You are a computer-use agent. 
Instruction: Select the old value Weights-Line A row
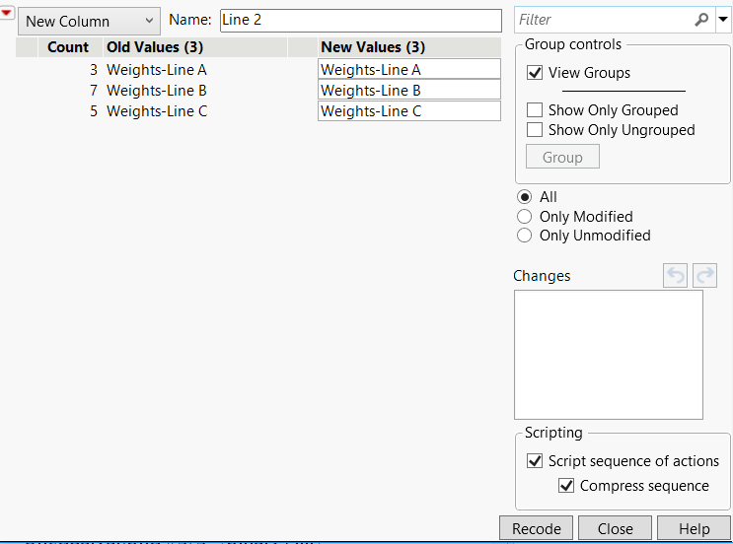tap(157, 70)
